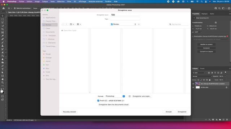231x129 pixels.
Task: Select the Frame tool
Action: click(x=3, y=33)
